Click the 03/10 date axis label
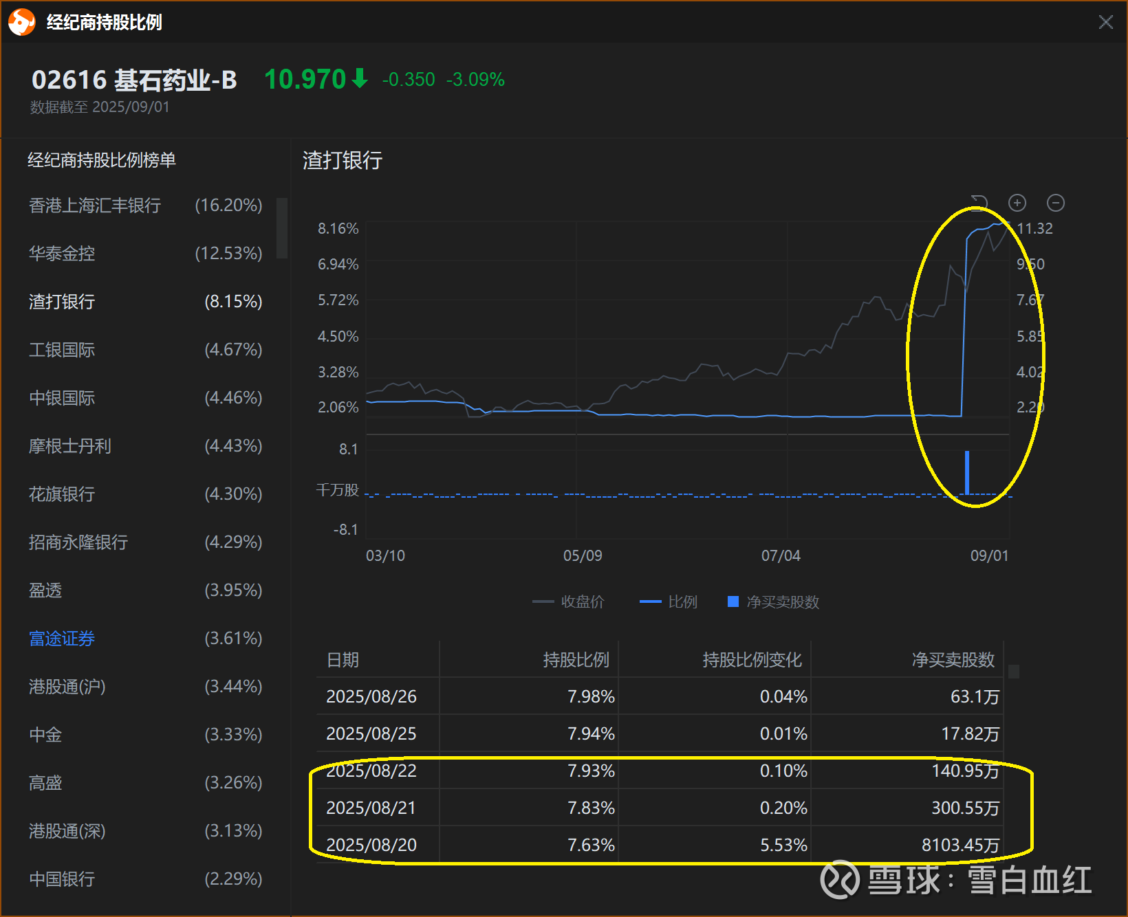Screen dimensions: 1128x917 tap(385, 555)
